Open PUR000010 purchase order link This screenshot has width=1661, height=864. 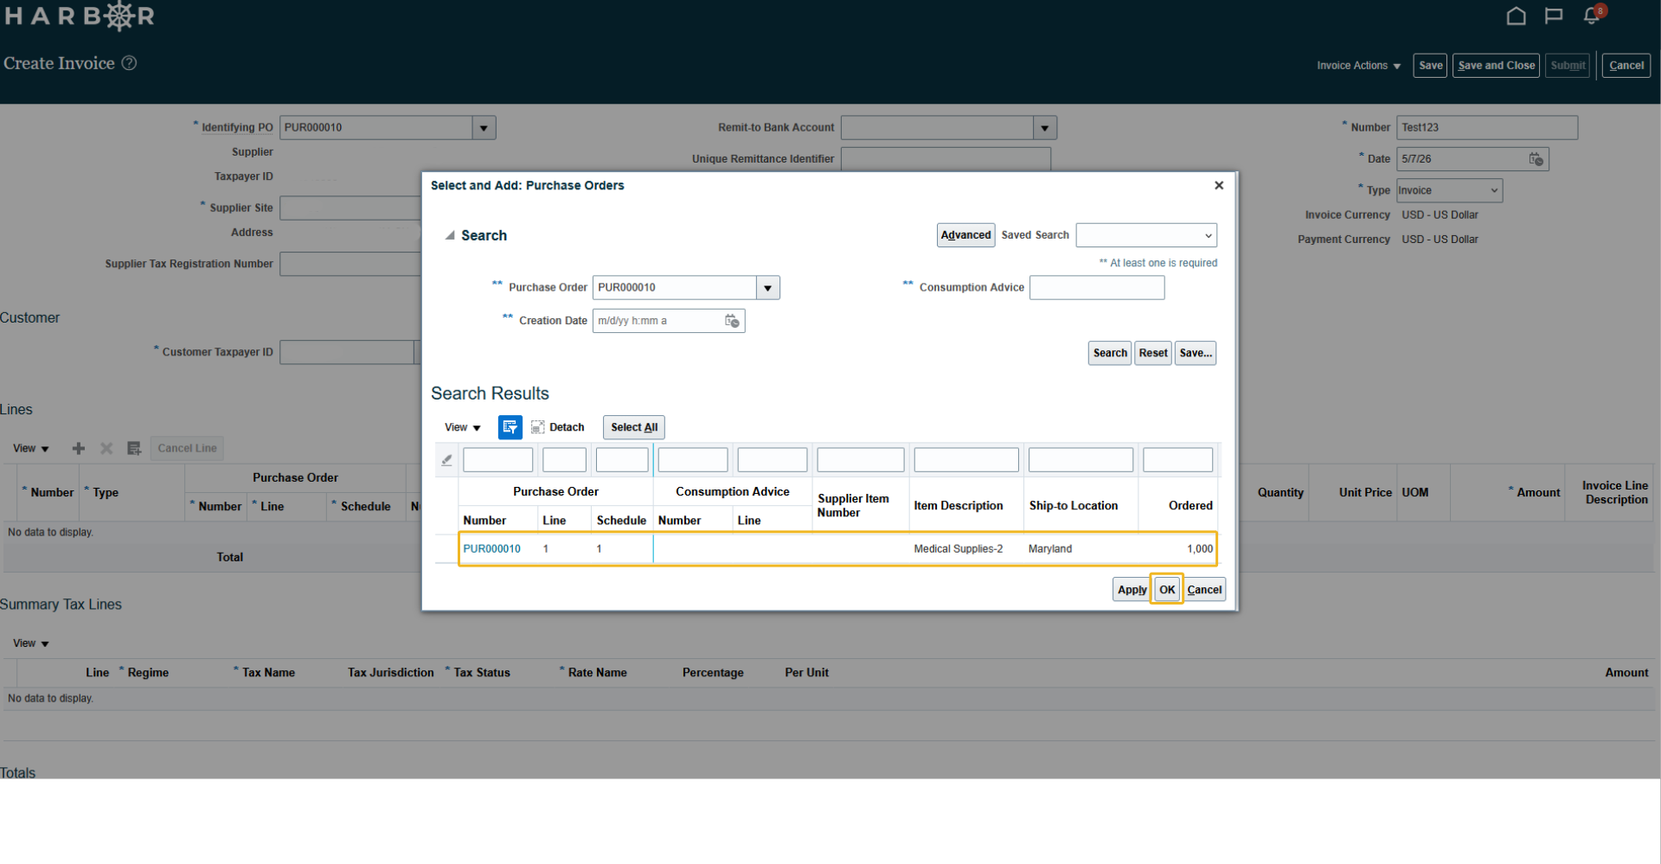coord(491,549)
